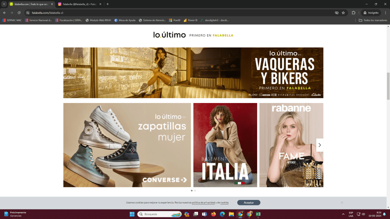Open the volume tray icon
The image size is (390, 219).
(x=363, y=214)
